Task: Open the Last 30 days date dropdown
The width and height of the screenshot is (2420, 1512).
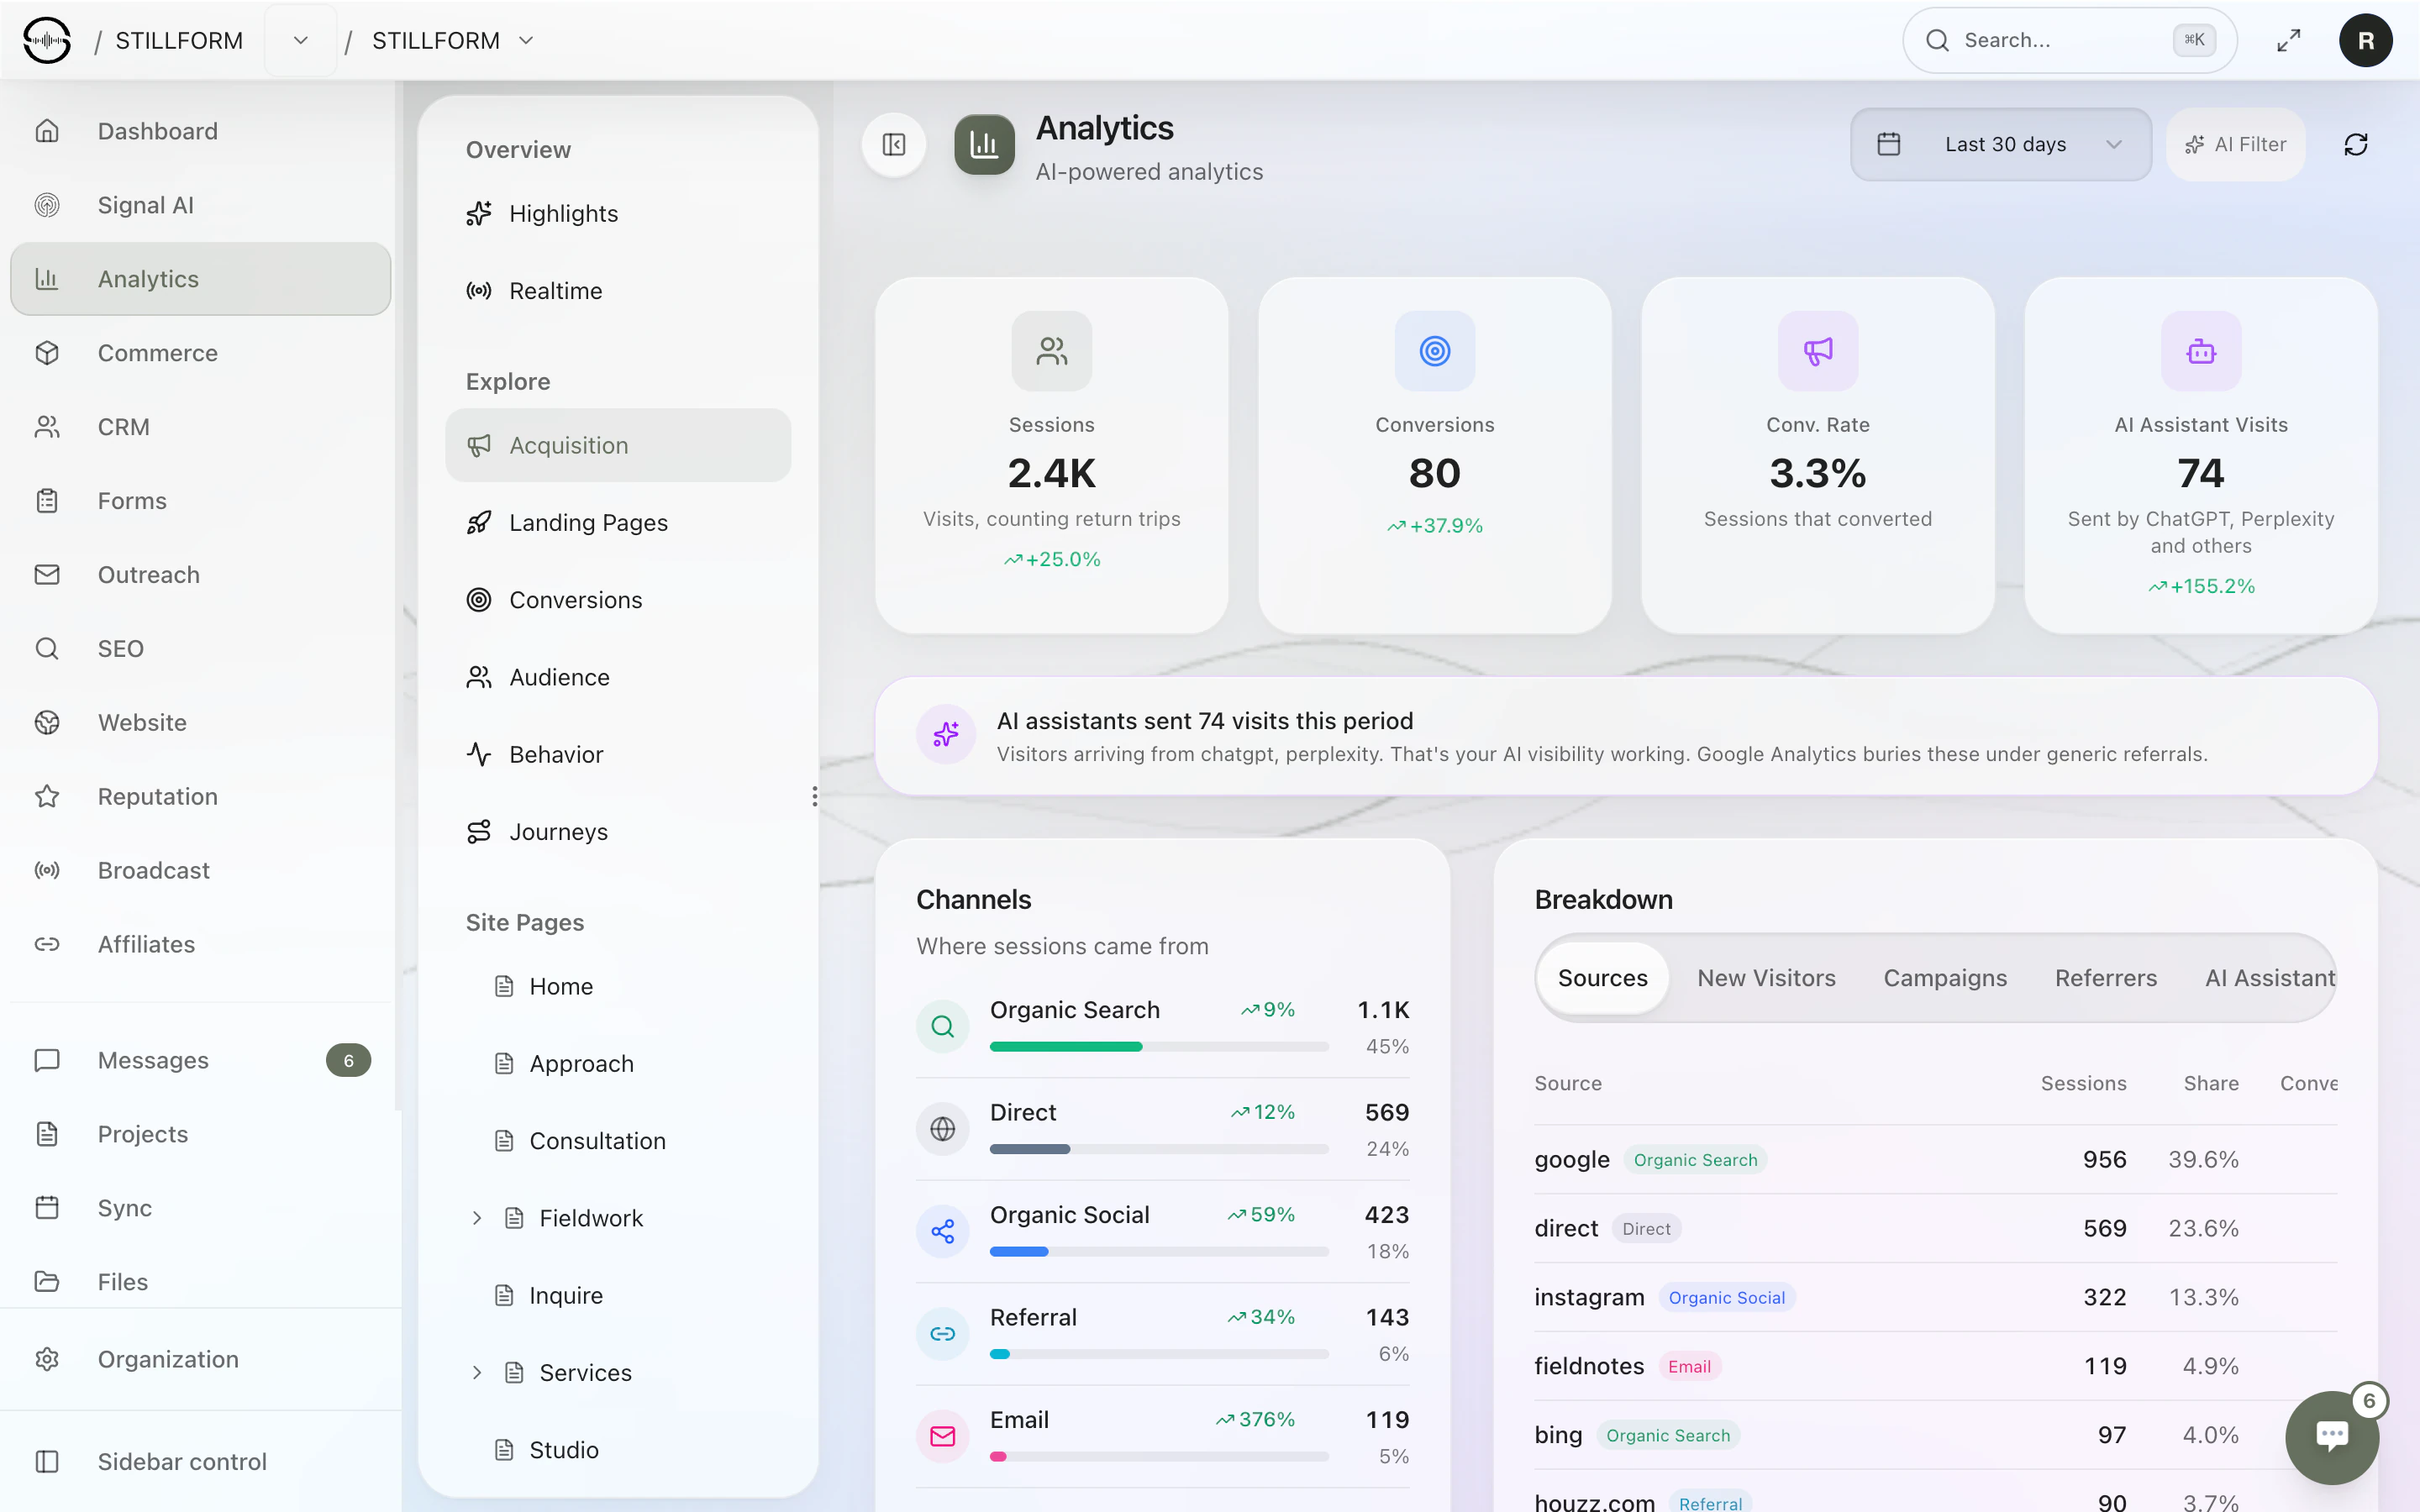Action: point(2000,144)
